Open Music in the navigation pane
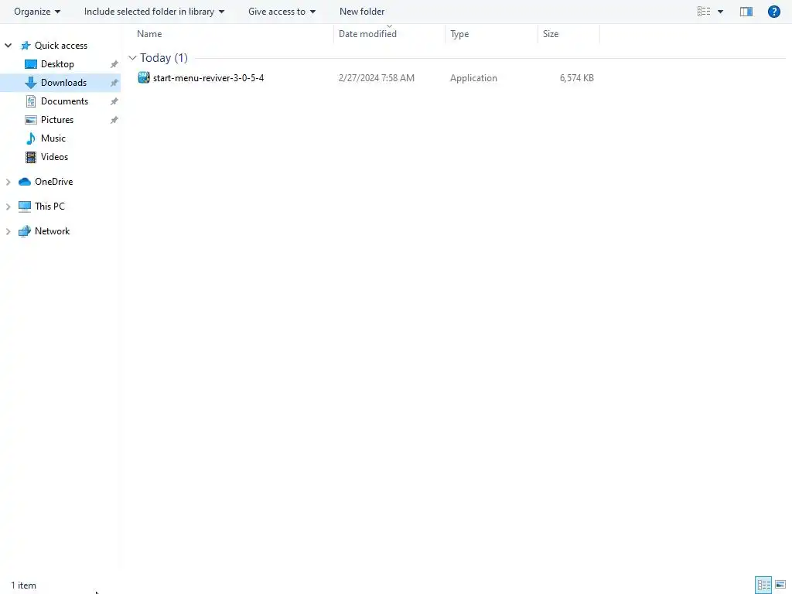The width and height of the screenshot is (792, 594). 53,138
